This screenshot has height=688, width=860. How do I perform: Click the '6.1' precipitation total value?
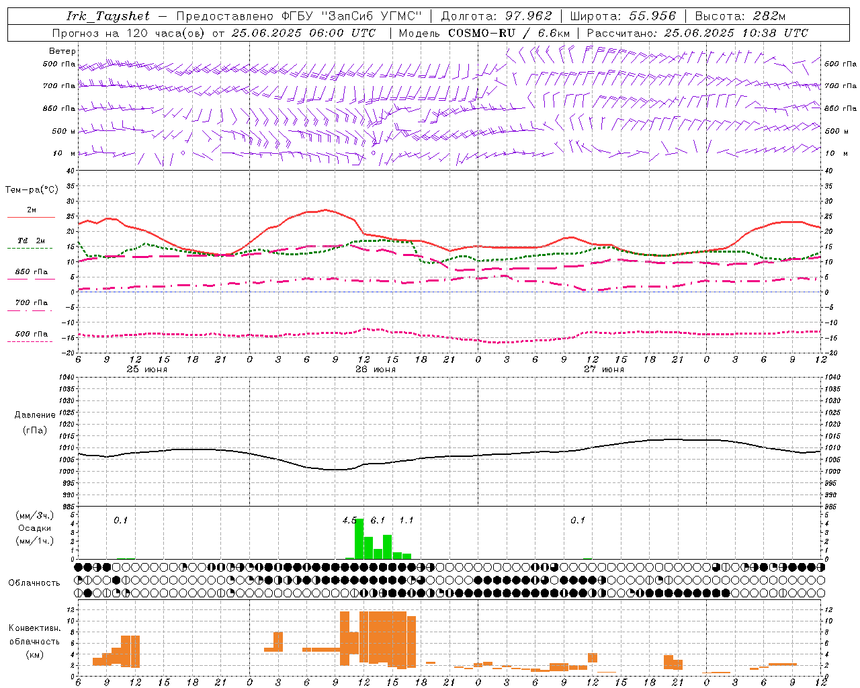click(378, 520)
